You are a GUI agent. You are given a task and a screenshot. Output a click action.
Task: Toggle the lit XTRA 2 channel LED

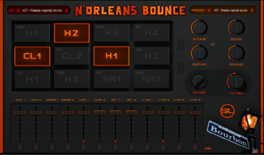tap(163, 141)
